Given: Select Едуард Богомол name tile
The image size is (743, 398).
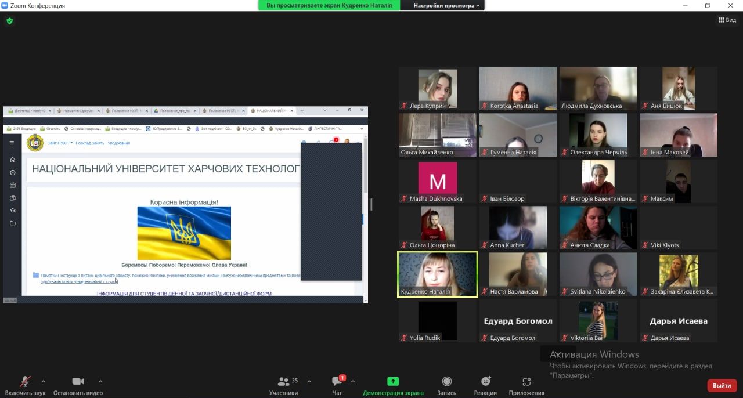Looking at the screenshot, I should pyautogui.click(x=518, y=321).
